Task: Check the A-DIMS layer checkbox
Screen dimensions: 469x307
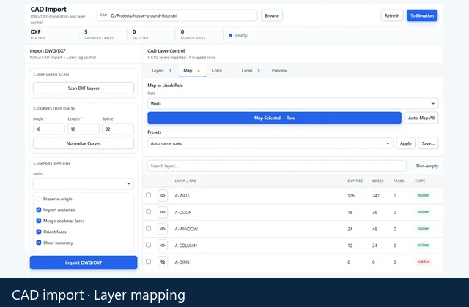Action: pos(148,262)
